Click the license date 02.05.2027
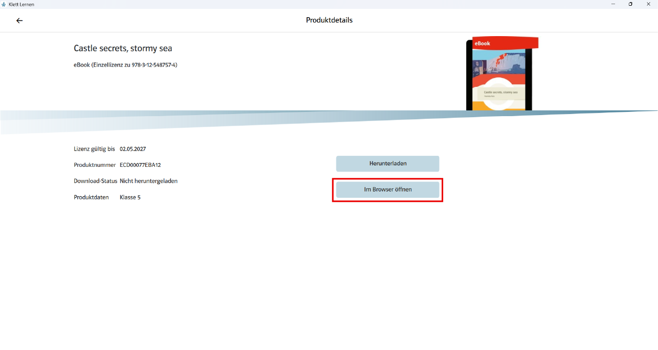The height and width of the screenshot is (350, 658). (133, 149)
